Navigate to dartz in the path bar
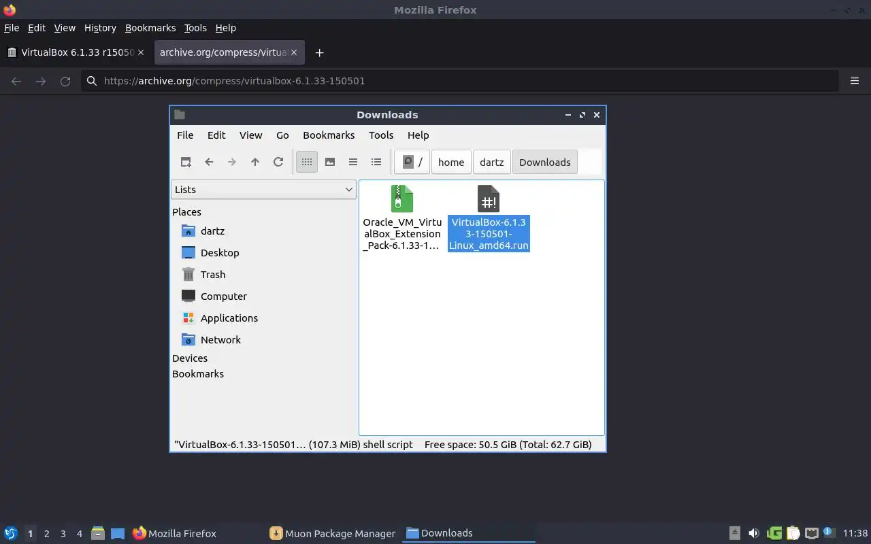This screenshot has width=871, height=544. (491, 162)
